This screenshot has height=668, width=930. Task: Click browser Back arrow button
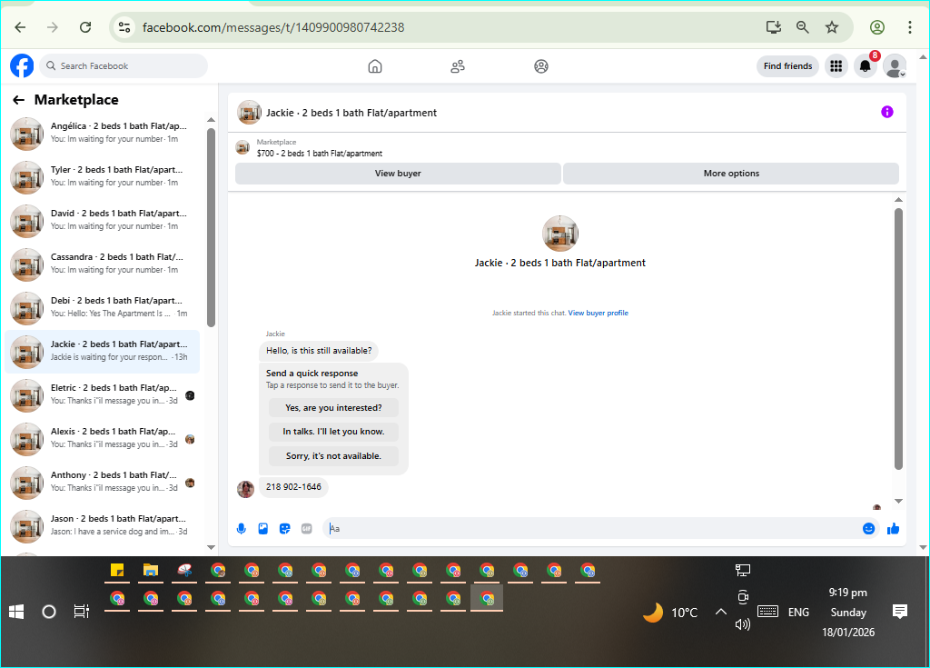click(20, 27)
